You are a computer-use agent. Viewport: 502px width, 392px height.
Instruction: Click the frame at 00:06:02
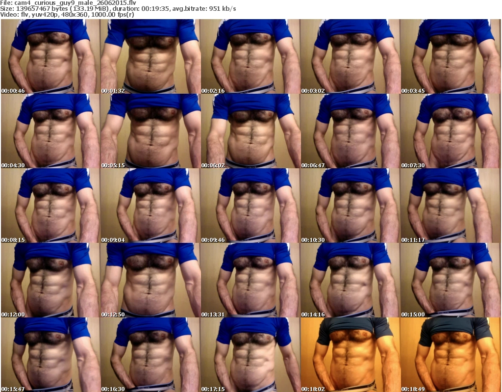[251, 131]
